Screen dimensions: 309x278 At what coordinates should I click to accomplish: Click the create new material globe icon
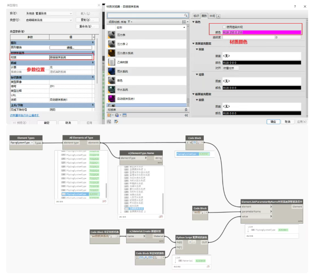[117, 115]
